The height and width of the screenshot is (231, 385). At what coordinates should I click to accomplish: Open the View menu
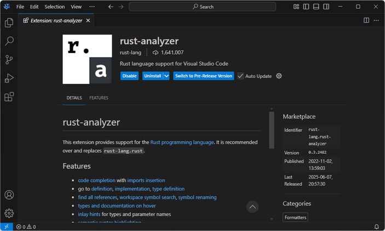76,7
